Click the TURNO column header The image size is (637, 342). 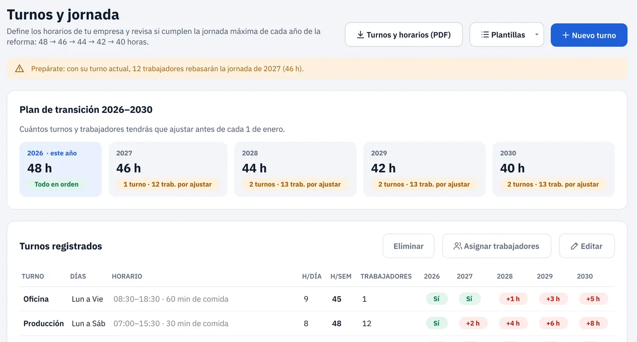tap(33, 276)
